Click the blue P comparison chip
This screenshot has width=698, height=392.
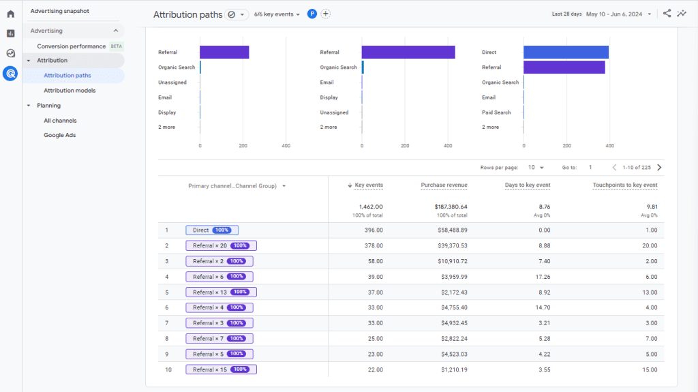pyautogui.click(x=312, y=14)
